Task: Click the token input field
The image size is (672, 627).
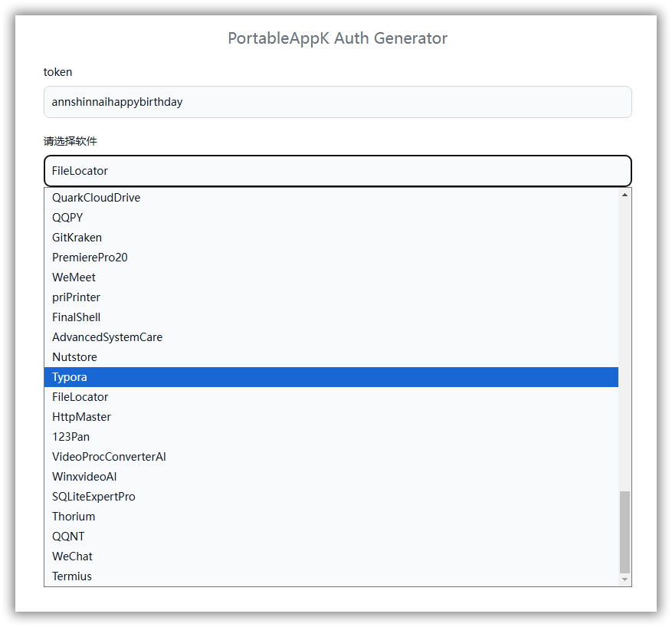Action: [x=337, y=102]
